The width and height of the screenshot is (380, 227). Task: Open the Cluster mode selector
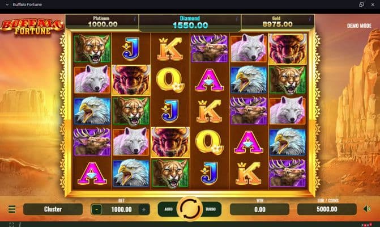pos(53,209)
